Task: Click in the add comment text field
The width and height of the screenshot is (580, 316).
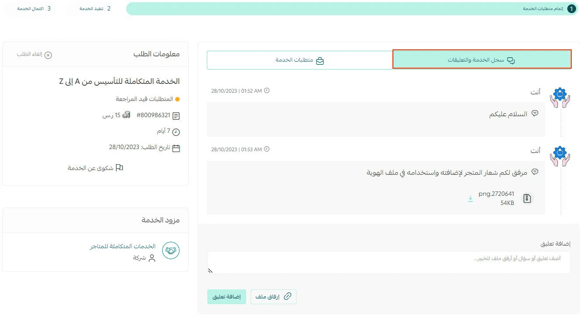Action: click(x=389, y=262)
